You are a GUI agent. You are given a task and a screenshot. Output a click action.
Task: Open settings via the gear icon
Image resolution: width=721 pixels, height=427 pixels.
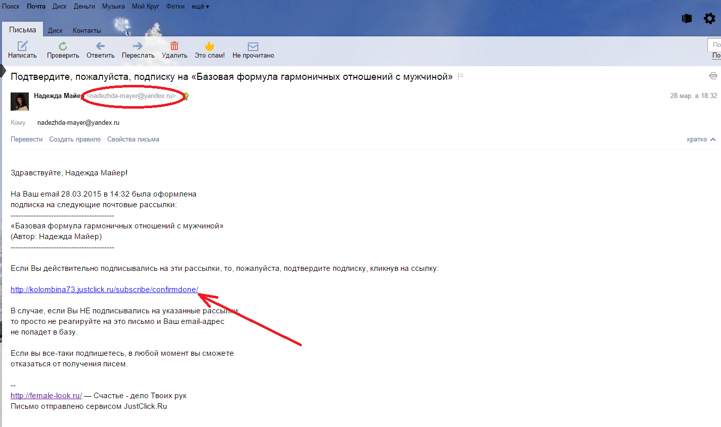pos(709,18)
